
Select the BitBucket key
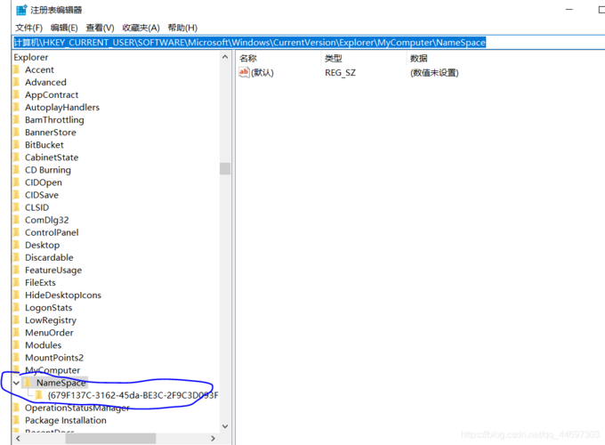tap(44, 145)
